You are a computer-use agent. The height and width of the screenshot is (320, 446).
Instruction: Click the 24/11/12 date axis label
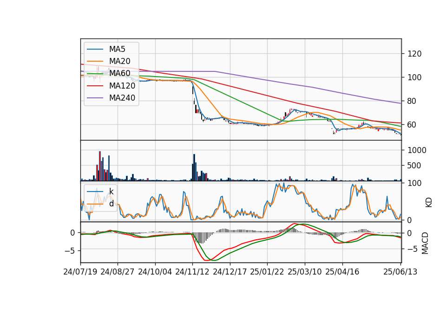192,272
